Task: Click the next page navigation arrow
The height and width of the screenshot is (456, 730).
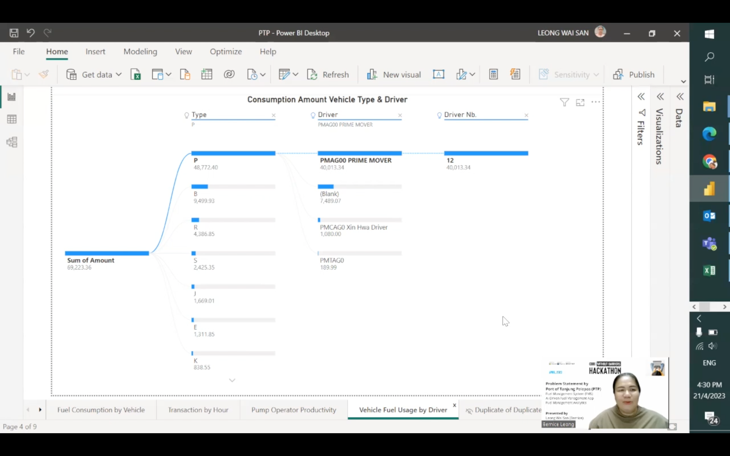Action: pyautogui.click(x=40, y=410)
